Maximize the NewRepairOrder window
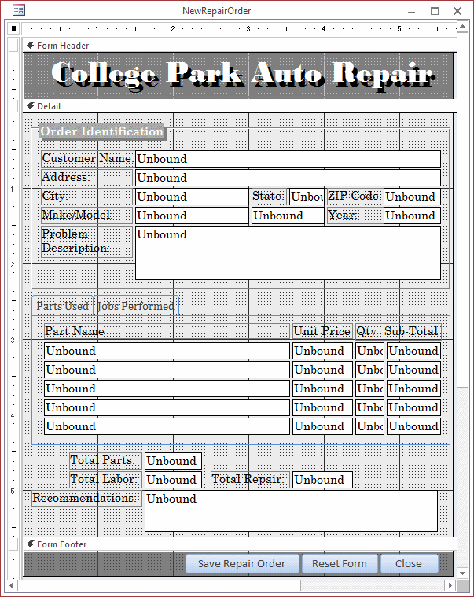The height and width of the screenshot is (597, 474). click(435, 11)
